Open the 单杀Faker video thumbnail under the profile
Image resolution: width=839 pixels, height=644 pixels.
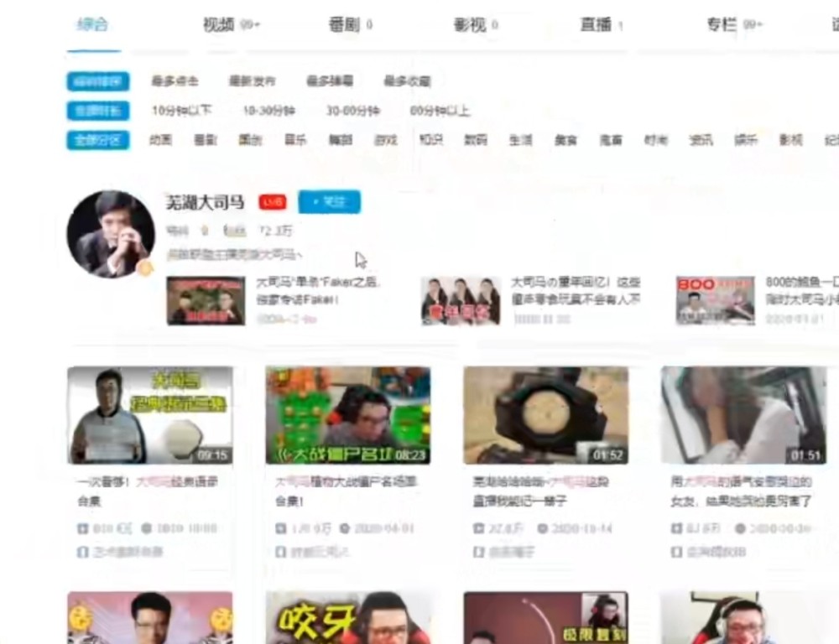206,300
